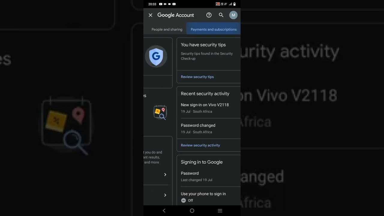Open Review security activity link

click(x=200, y=145)
